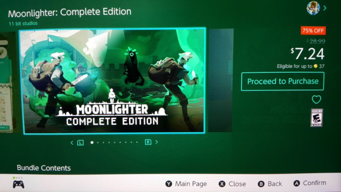341x192 pixels.
Task: Click the L shoulder button indicator
Action: click(x=80, y=143)
